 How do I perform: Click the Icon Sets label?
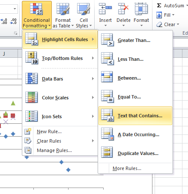(52, 116)
